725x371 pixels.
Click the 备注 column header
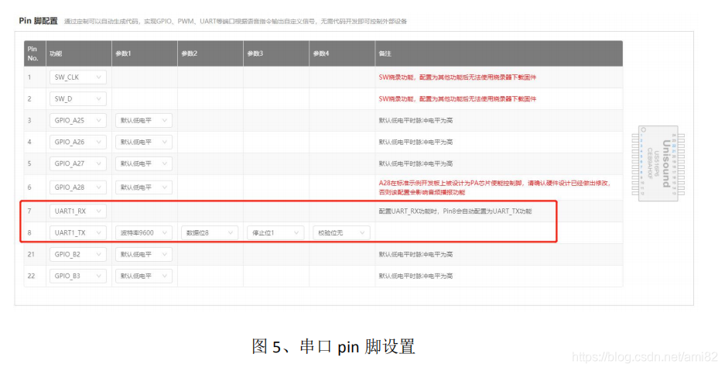[x=499, y=53]
